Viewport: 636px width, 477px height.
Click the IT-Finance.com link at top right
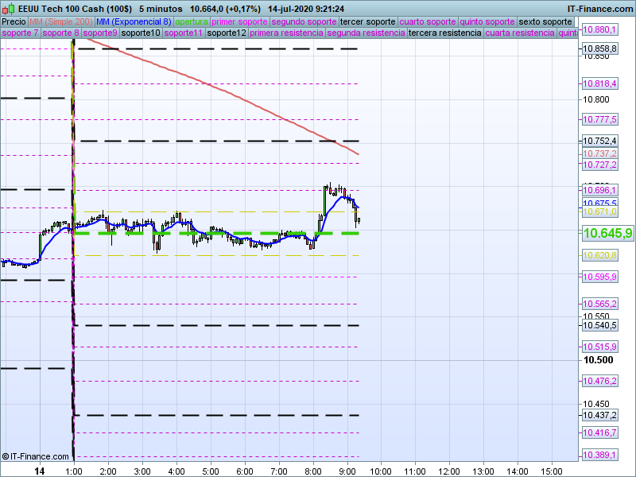pos(600,8)
